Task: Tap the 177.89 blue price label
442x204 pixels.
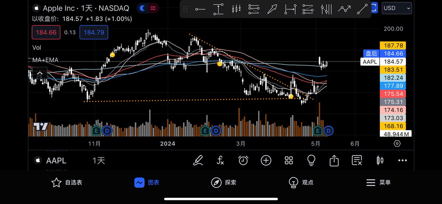Action: [x=393, y=86]
